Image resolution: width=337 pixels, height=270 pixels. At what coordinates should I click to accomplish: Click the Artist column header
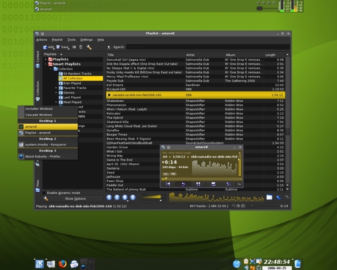(204, 55)
